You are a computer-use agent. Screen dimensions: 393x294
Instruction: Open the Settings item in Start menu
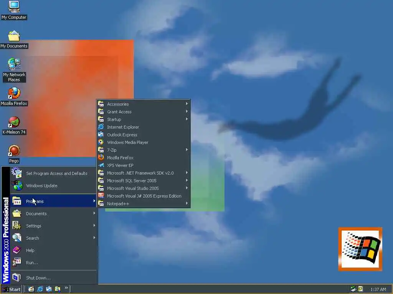coord(53,225)
